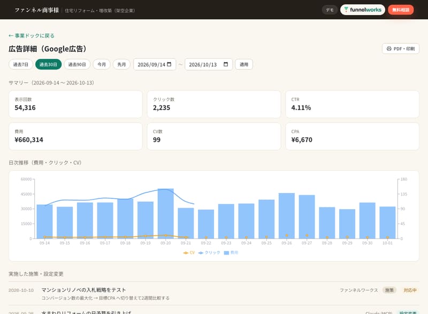Open PDF・印刷 export
The width and height of the screenshot is (428, 314).
coord(400,49)
